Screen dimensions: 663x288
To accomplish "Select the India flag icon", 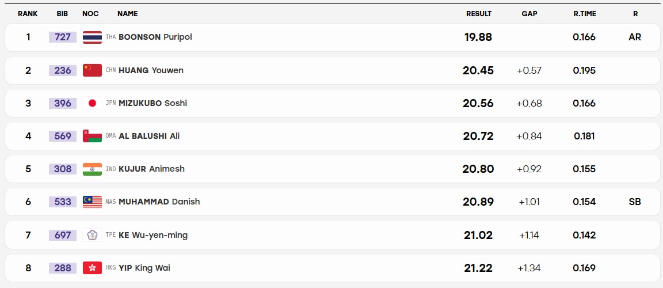I will pos(92,169).
